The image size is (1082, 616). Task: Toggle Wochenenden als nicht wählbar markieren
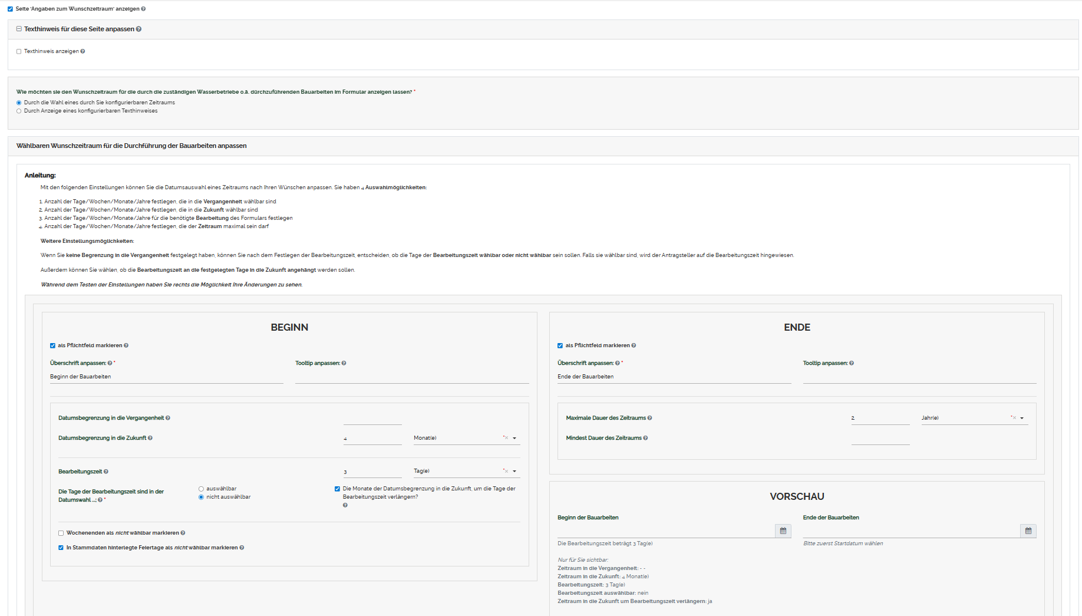pyautogui.click(x=61, y=533)
